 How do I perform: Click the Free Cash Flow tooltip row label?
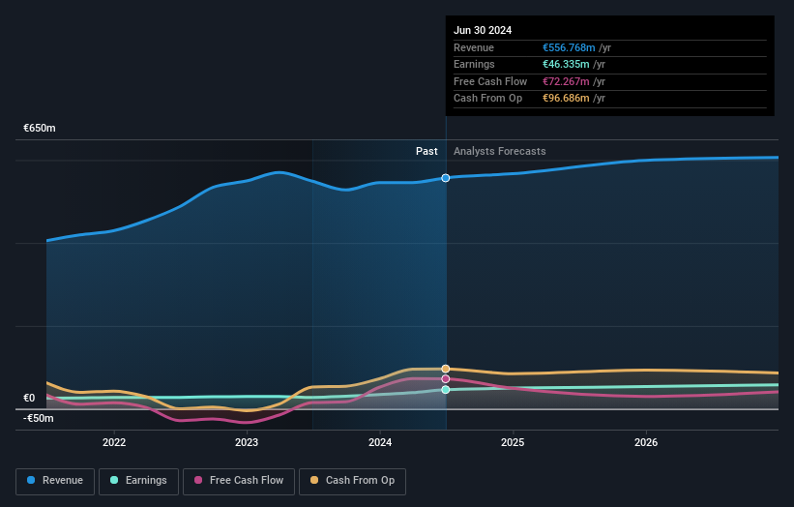pos(490,81)
